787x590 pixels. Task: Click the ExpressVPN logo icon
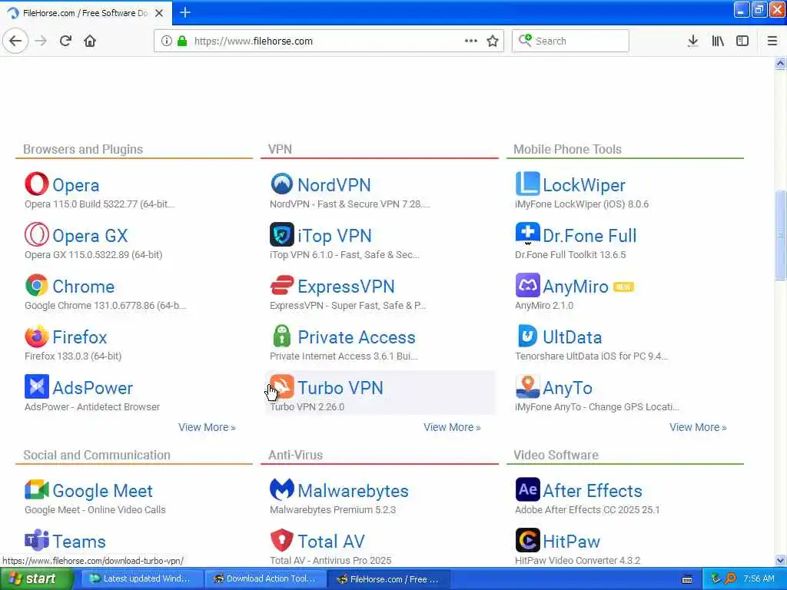pos(281,286)
